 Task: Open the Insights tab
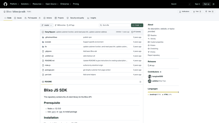point(92,18)
